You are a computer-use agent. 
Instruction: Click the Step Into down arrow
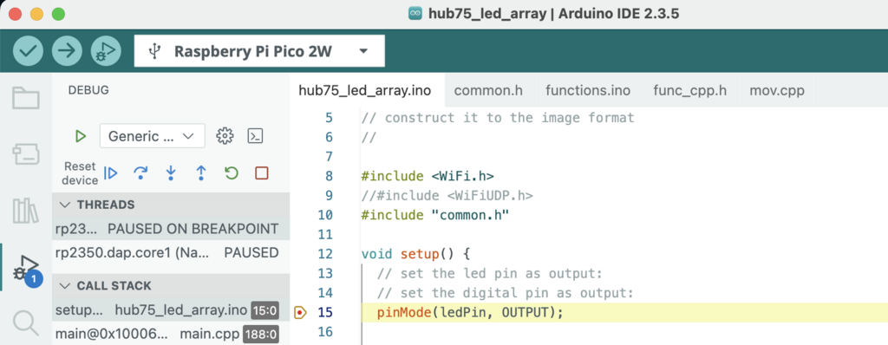[x=171, y=173]
